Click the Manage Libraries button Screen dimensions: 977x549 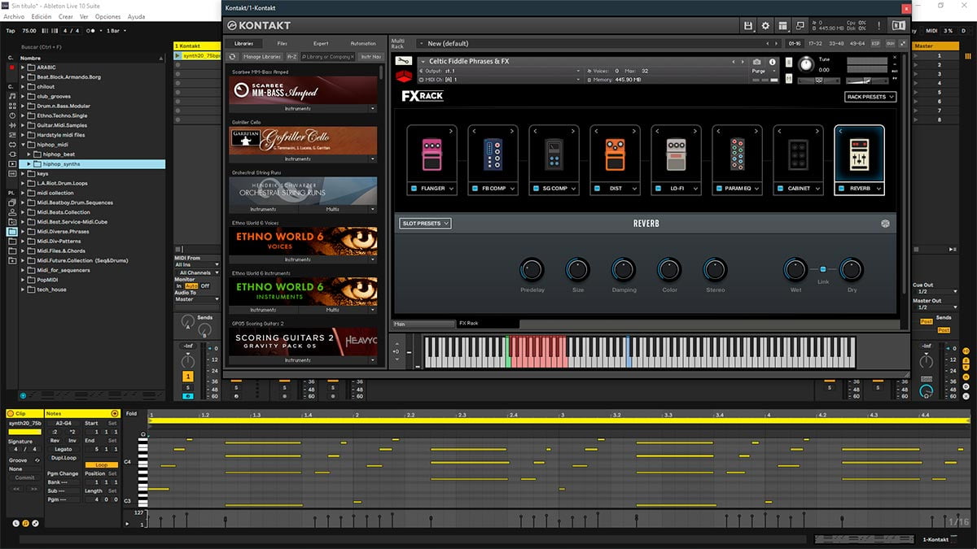262,57
